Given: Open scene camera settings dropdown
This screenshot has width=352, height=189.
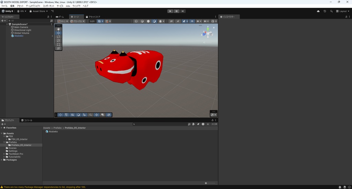Looking at the screenshot, I should click(206, 21).
